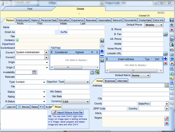Click the Highest column header
This screenshot has width=175, height=132.
pos(79,52)
